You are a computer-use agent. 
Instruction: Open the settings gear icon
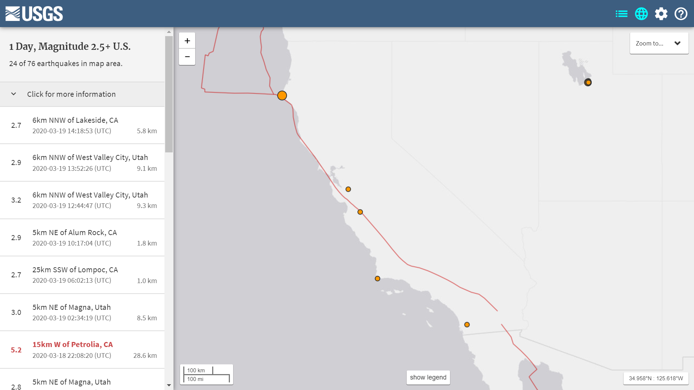[661, 14]
